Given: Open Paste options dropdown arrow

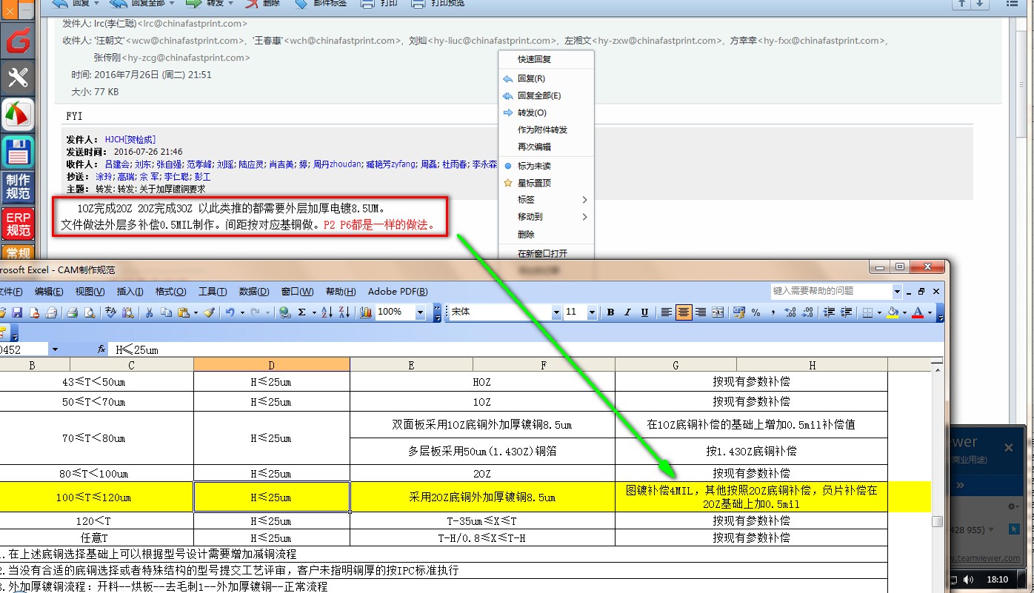Looking at the screenshot, I should click(196, 312).
